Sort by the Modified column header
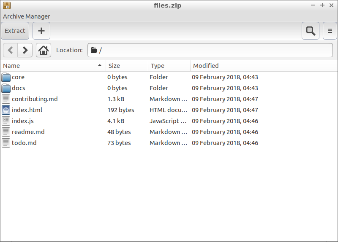Screen dimensions: 338x242 262,66
